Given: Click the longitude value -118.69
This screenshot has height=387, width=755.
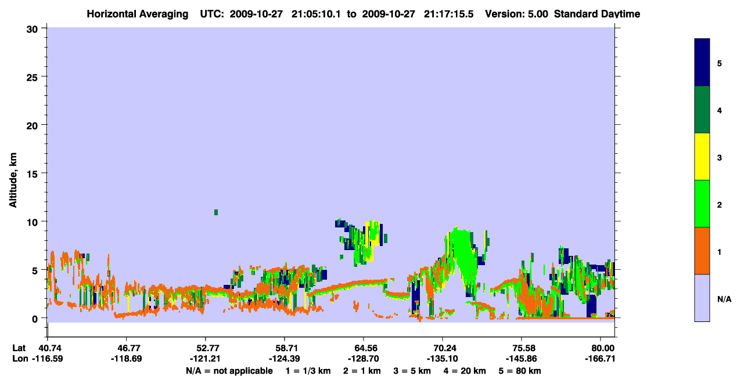Looking at the screenshot, I should 126,359.
